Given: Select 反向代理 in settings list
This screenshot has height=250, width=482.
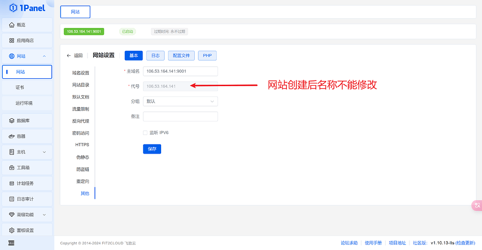Looking at the screenshot, I should 81,121.
